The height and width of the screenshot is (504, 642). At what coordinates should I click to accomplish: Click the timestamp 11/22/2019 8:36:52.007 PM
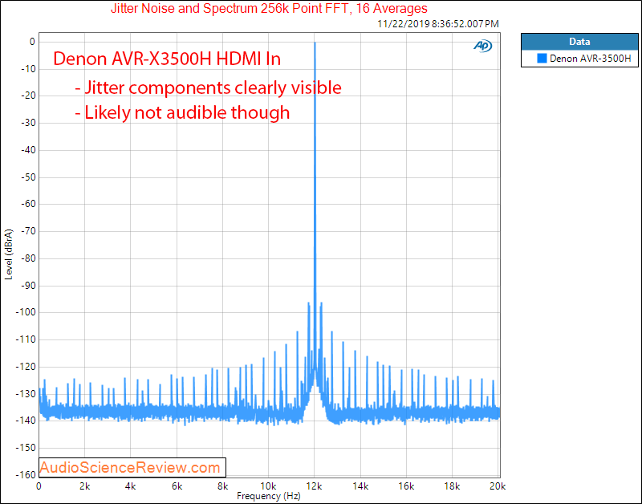(437, 24)
